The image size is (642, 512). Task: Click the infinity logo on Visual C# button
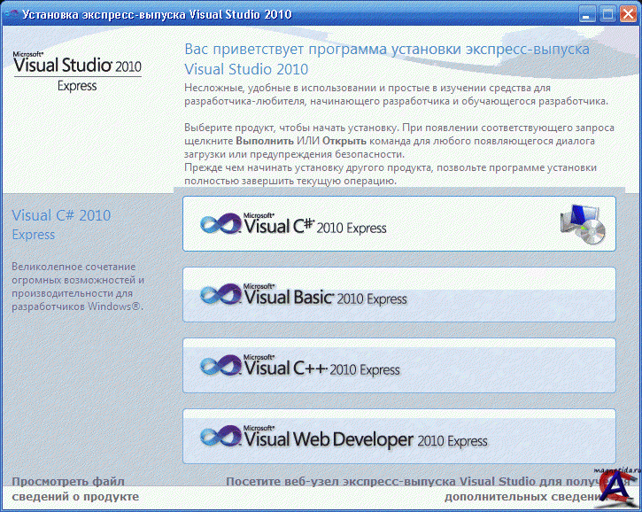220,224
